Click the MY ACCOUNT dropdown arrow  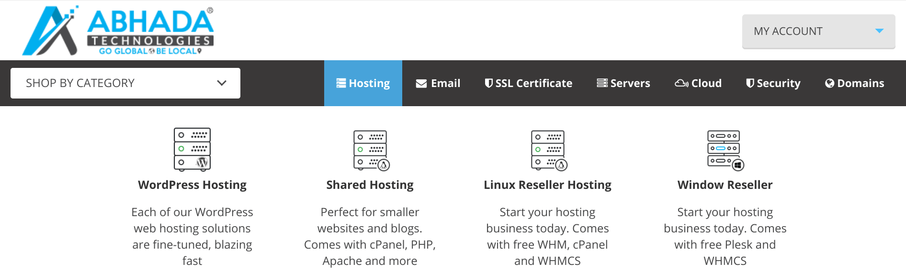[879, 31]
